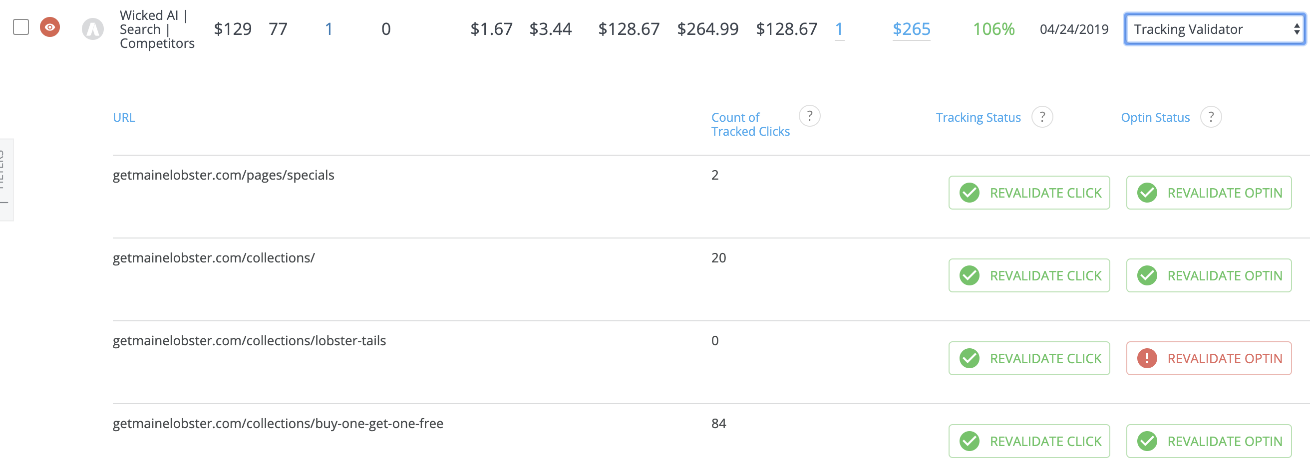This screenshot has height=475, width=1314.
Task: Open the $265 revenue link
Action: (x=911, y=29)
